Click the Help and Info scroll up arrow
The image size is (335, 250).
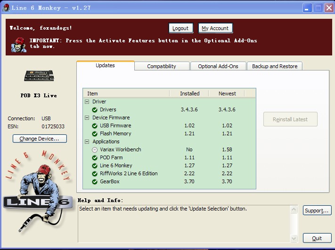coord(294,210)
